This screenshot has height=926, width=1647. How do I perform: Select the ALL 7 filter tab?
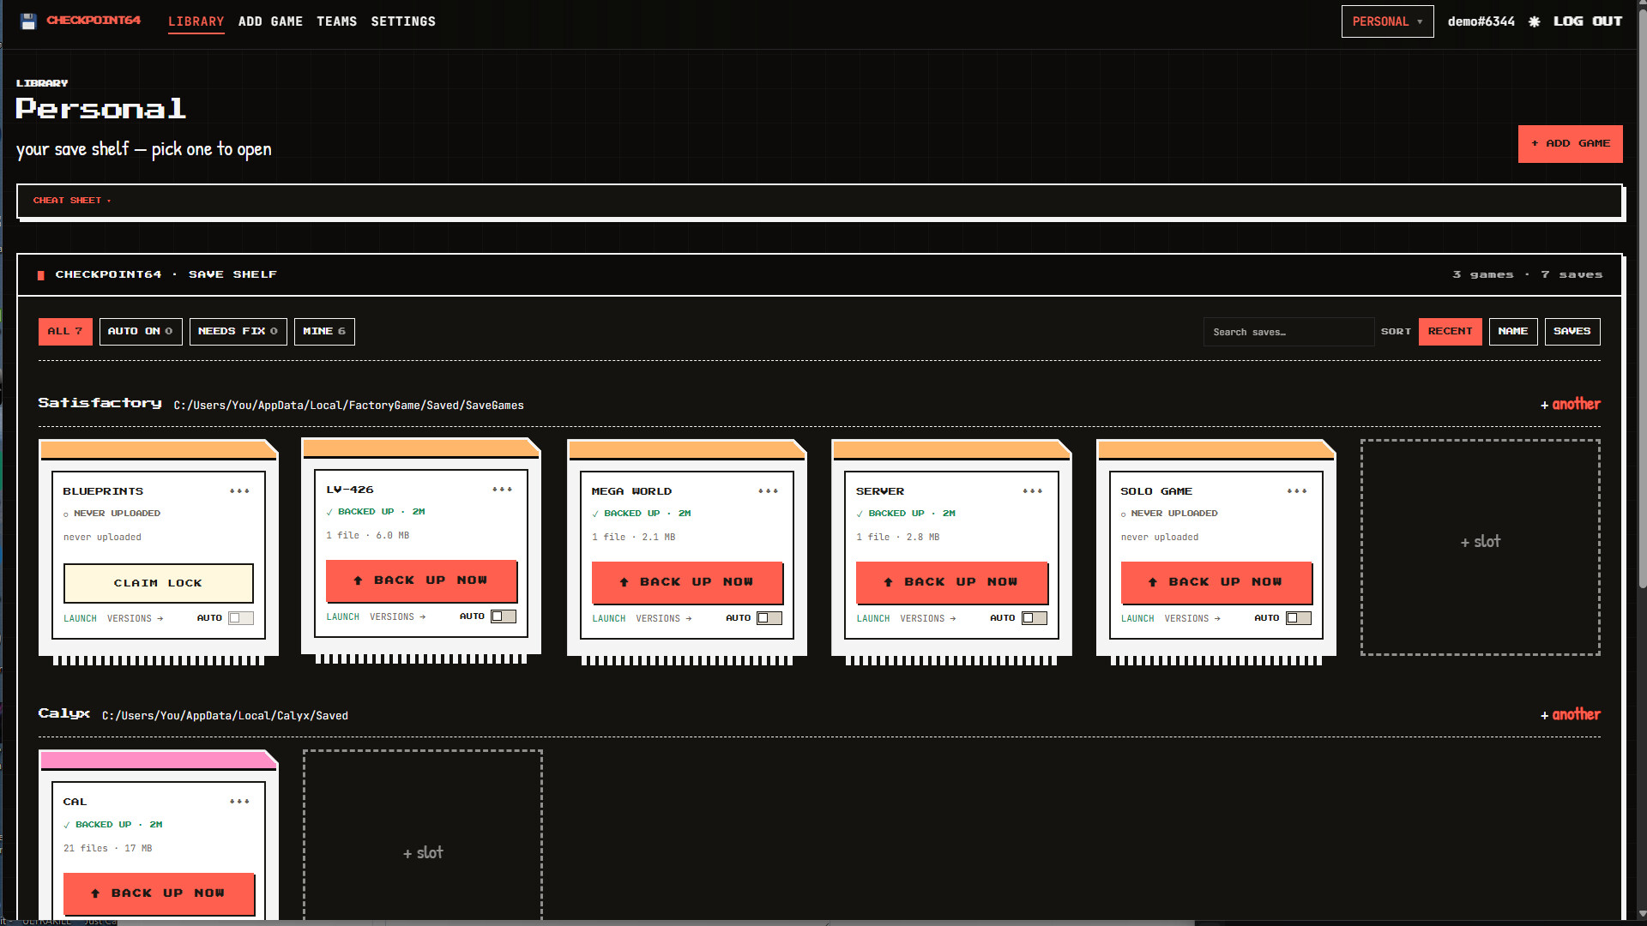pos(65,332)
